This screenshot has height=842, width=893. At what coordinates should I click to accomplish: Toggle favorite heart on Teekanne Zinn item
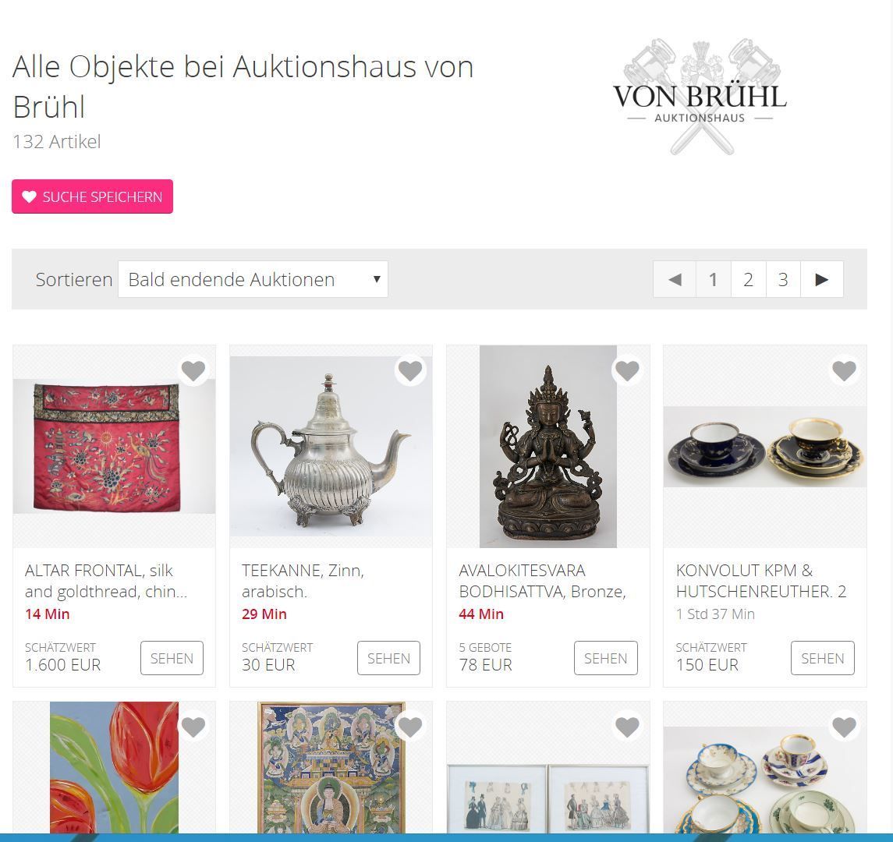coord(410,370)
